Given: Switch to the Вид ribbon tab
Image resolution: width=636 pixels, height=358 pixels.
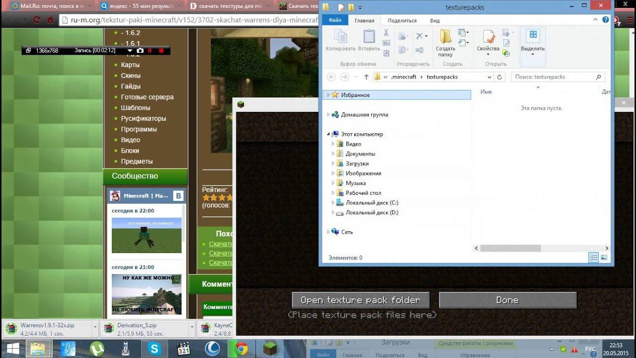Looking at the screenshot, I should coord(435,20).
